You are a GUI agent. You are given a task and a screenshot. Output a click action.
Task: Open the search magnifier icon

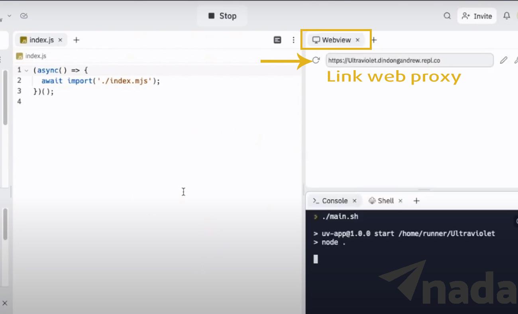coord(447,16)
